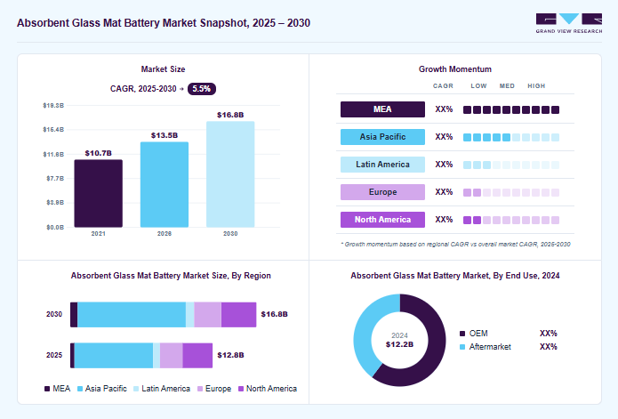The image size is (618, 419).
Task: Click the HIGH column header
Action: coord(536,85)
